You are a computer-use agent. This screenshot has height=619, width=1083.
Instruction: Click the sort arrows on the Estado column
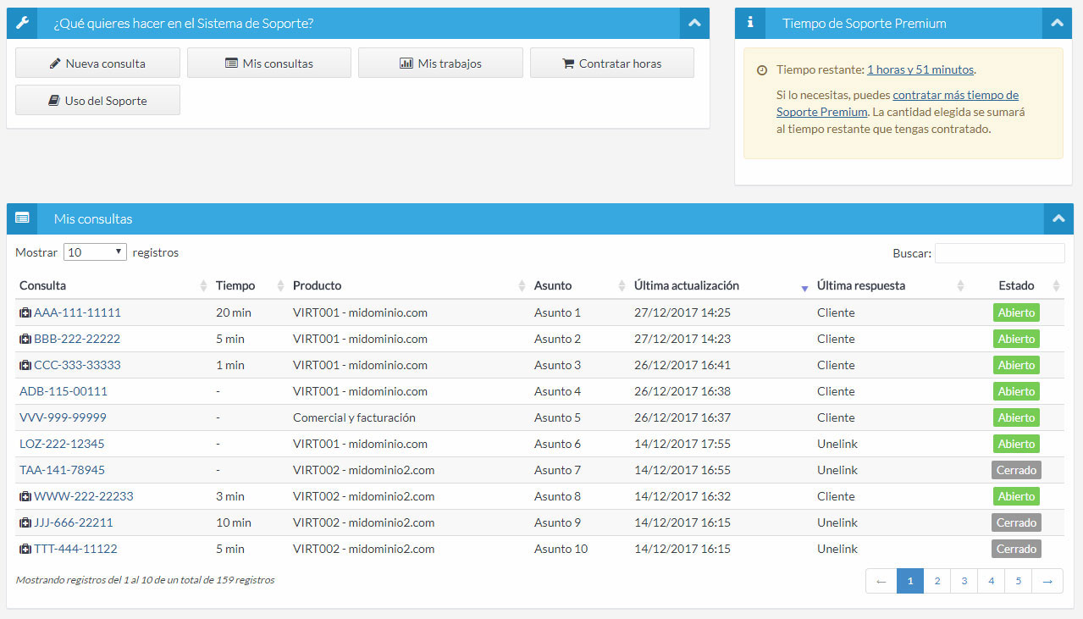pos(1055,286)
